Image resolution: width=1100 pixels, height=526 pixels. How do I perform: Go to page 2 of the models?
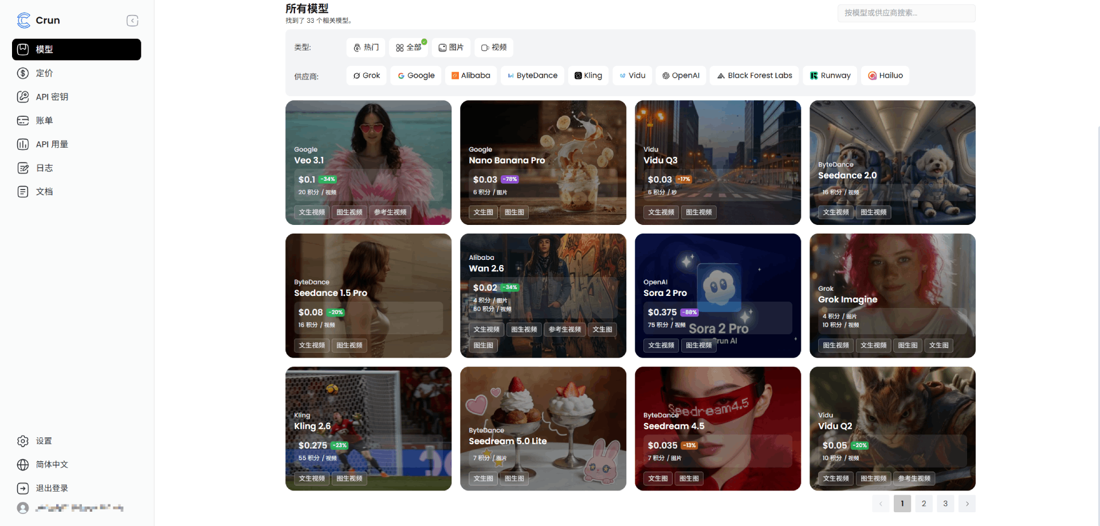tap(924, 504)
